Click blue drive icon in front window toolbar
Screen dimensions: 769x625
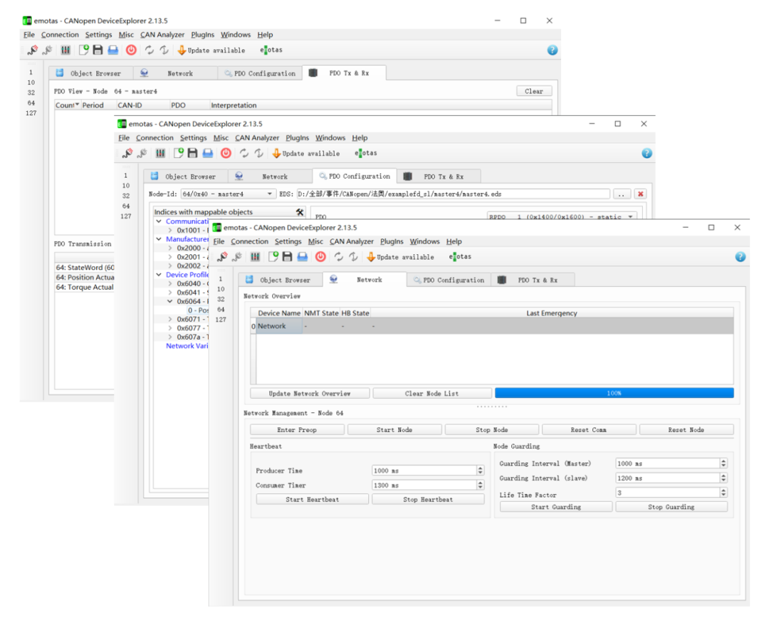coord(303,256)
